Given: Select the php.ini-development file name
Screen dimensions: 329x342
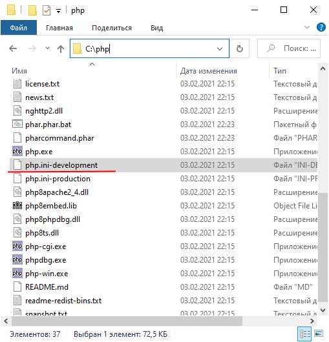Looking at the screenshot, I should pos(61,165).
